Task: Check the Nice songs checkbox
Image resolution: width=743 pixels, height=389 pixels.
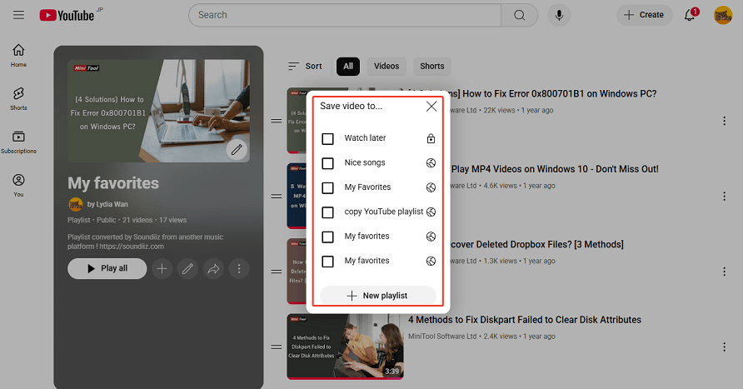Action: 327,163
